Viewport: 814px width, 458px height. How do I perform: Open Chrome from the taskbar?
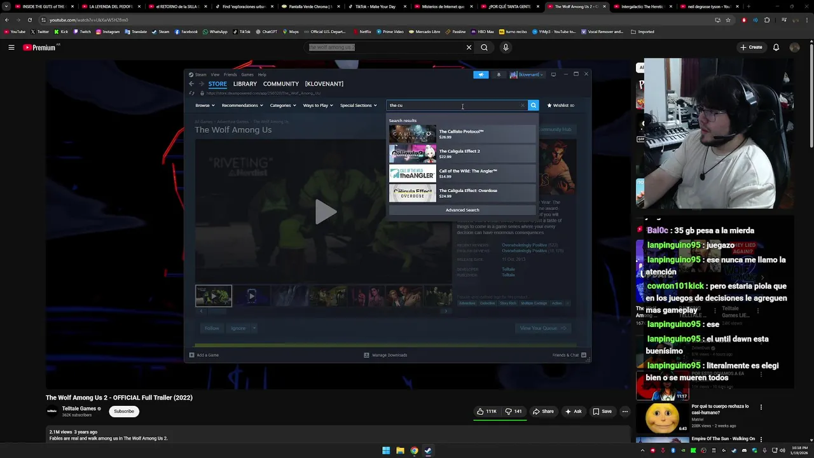coord(414,451)
